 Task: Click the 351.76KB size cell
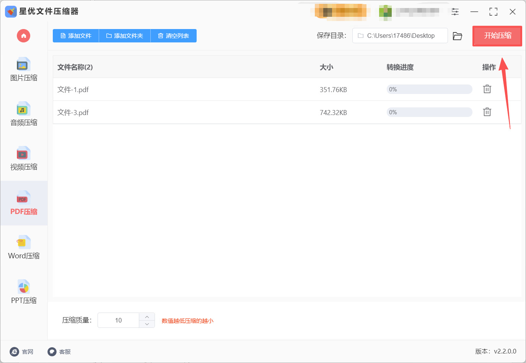(333, 90)
